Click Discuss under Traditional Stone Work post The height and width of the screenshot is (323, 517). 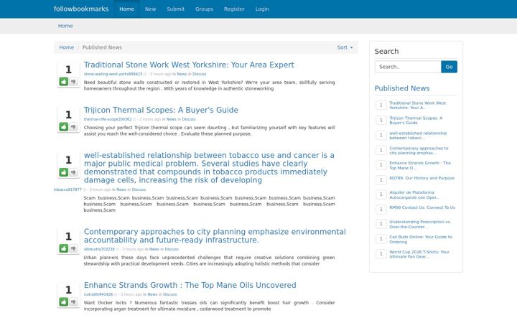coord(199,74)
